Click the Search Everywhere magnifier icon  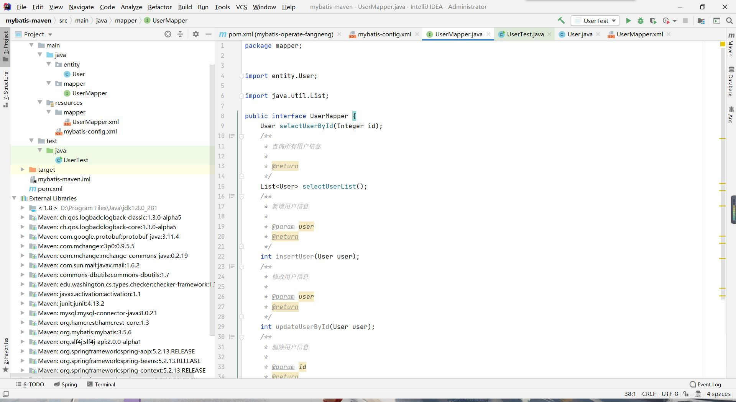[x=729, y=21]
